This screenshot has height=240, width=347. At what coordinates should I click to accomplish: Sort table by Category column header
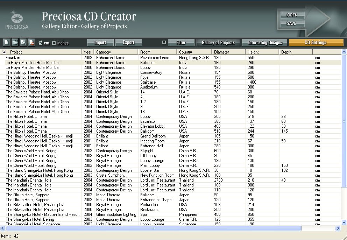point(116,52)
